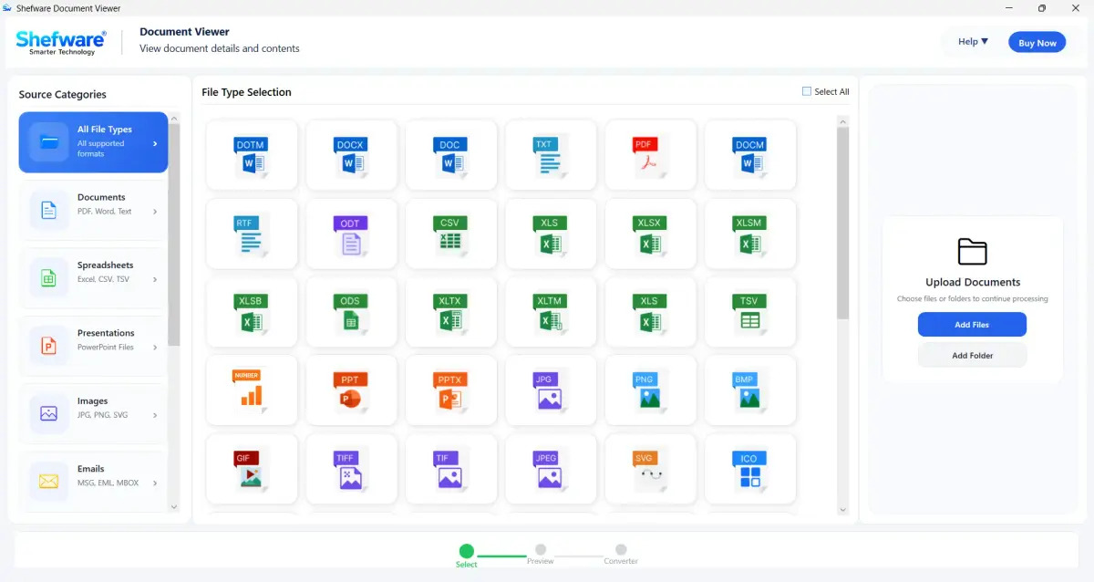Click the file type grid scrollbar thumb
This screenshot has height=582, width=1094.
click(842, 223)
